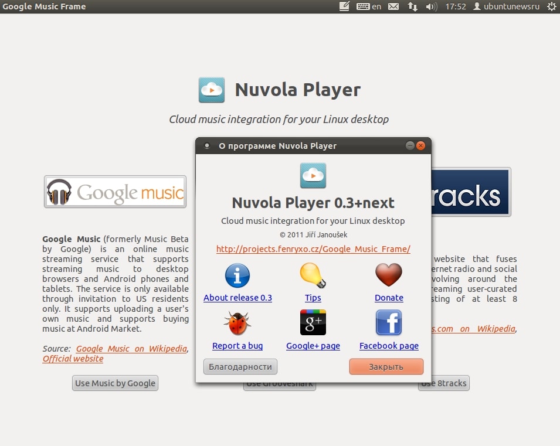Click the 8tracks logo thumbnail
This screenshot has width=560, height=446.
(x=471, y=192)
